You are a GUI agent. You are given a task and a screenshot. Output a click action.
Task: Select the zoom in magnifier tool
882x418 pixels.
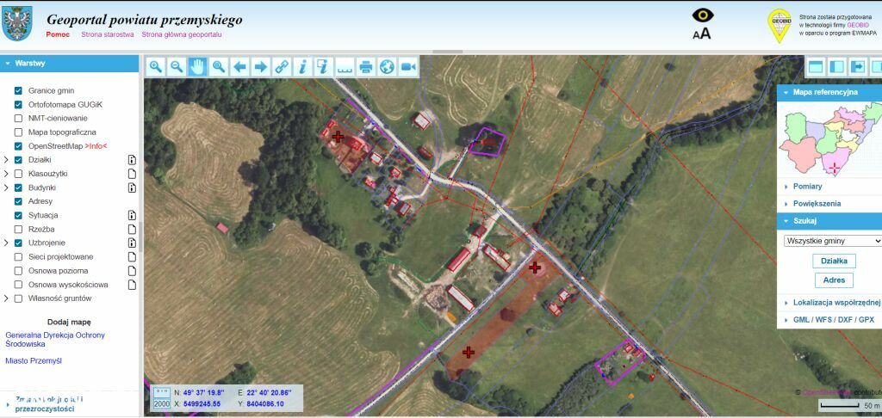[156, 67]
